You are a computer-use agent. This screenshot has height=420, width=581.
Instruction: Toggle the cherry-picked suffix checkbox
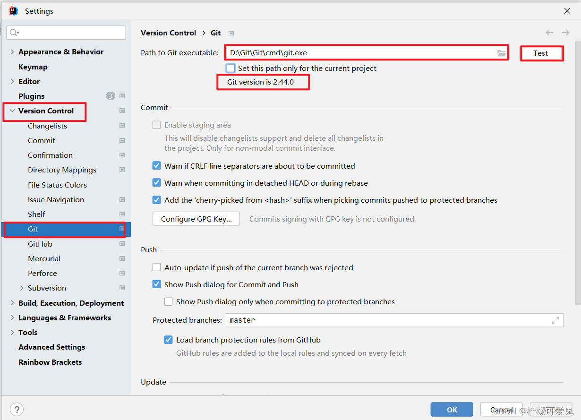[157, 200]
